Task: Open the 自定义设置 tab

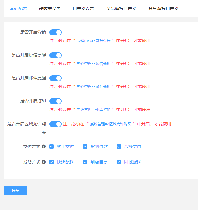Action: point(83,9)
